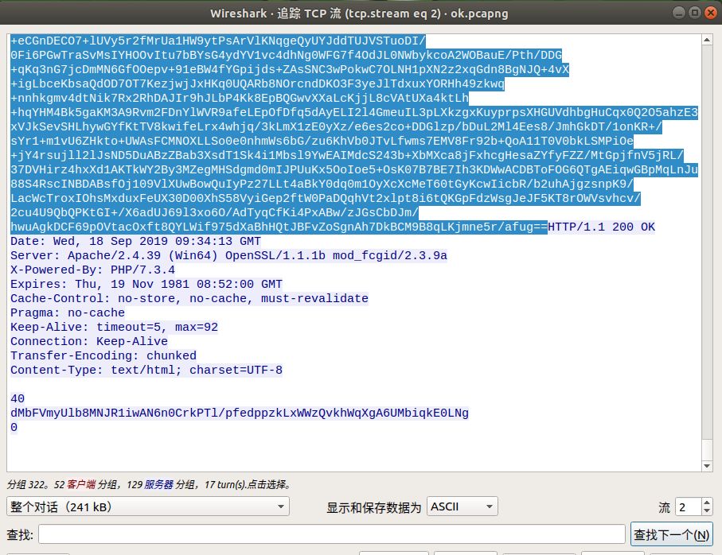Increase stream number with up stepper arrow
Image resolution: width=722 pixels, height=555 pixels.
[707, 502]
